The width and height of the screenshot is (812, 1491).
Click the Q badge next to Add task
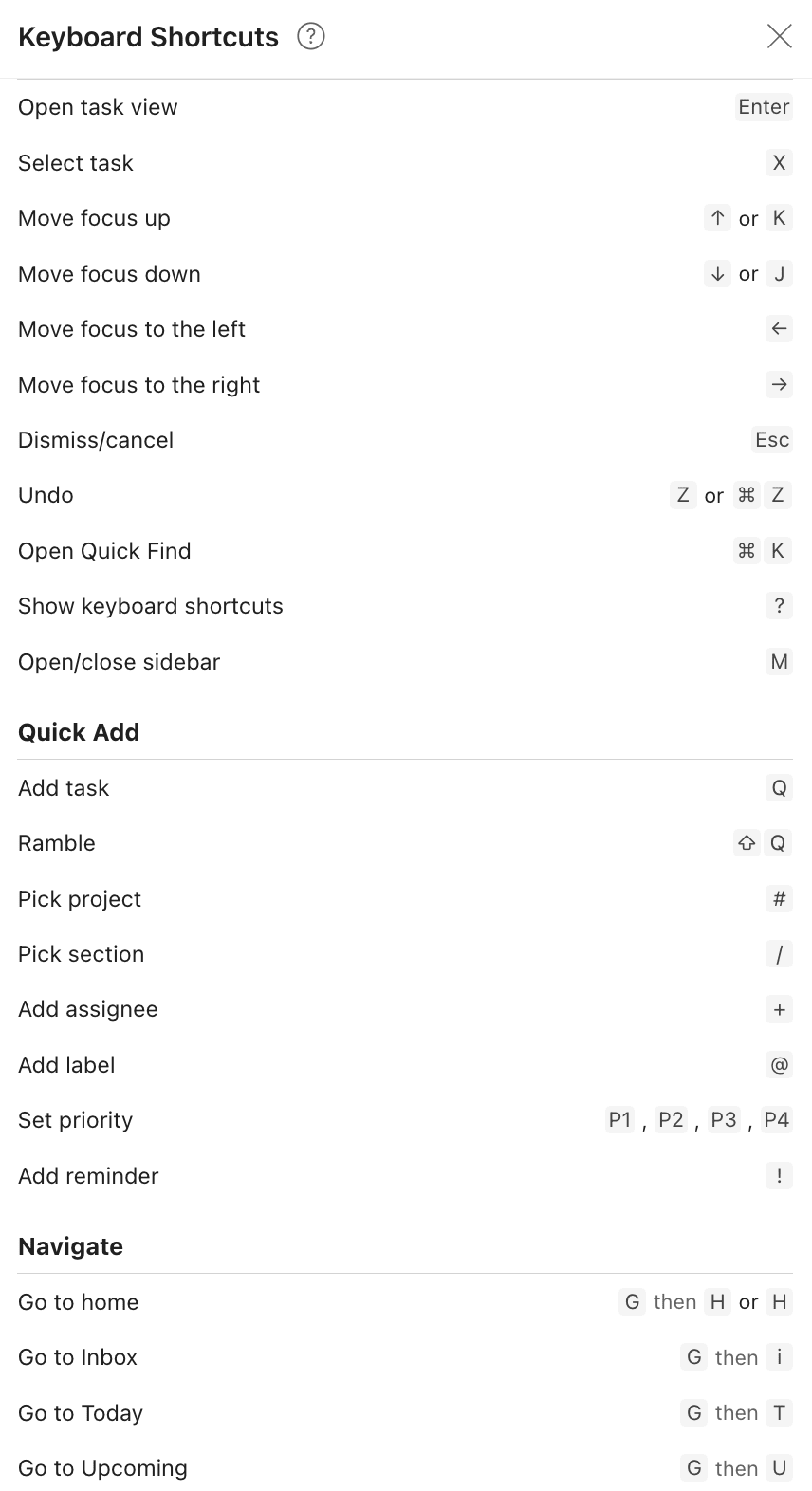779,787
